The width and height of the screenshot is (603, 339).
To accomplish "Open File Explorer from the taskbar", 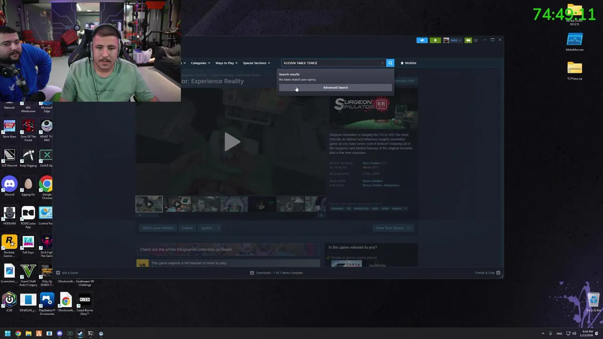I will coord(28,333).
